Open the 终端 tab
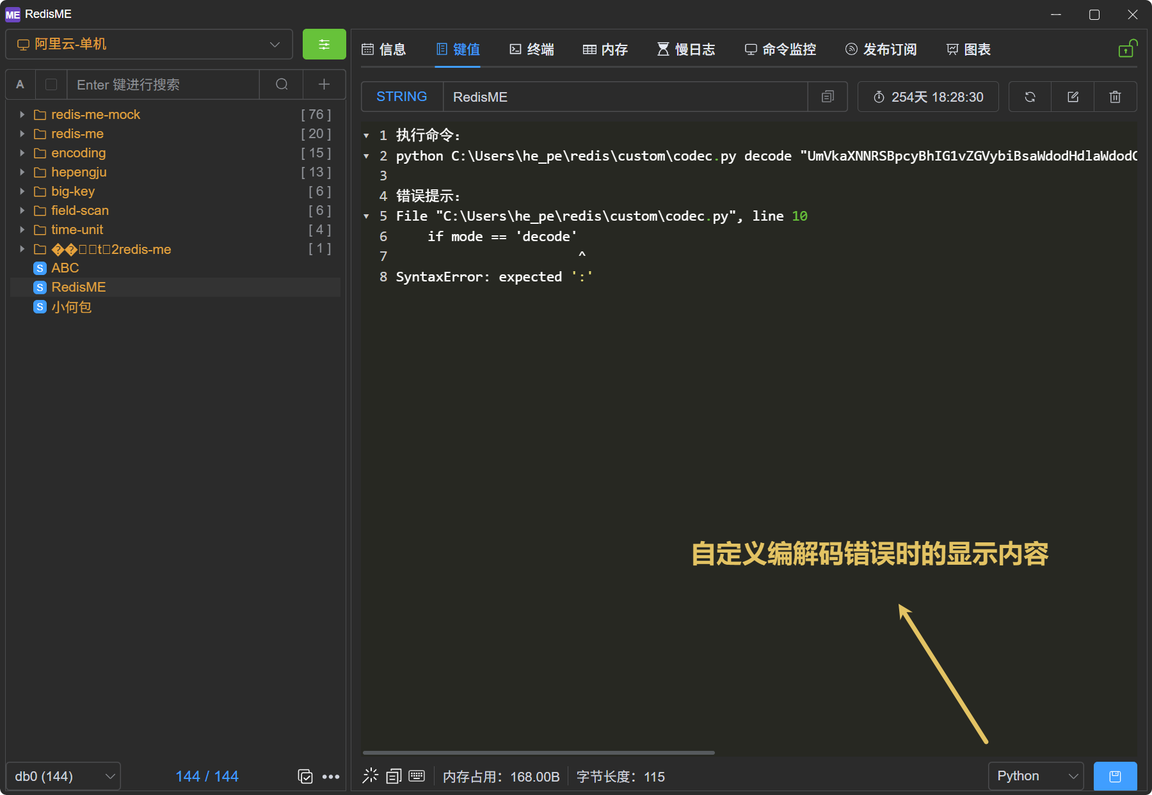Screen dimensions: 1152x795 click(x=532, y=49)
